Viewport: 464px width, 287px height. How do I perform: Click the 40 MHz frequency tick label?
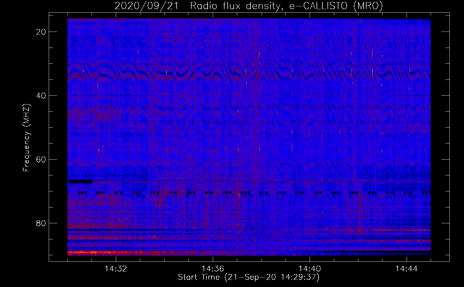point(41,96)
